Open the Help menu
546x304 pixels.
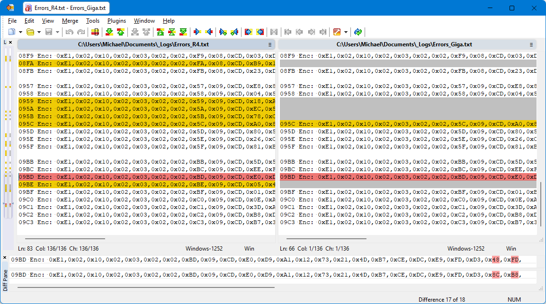169,21
